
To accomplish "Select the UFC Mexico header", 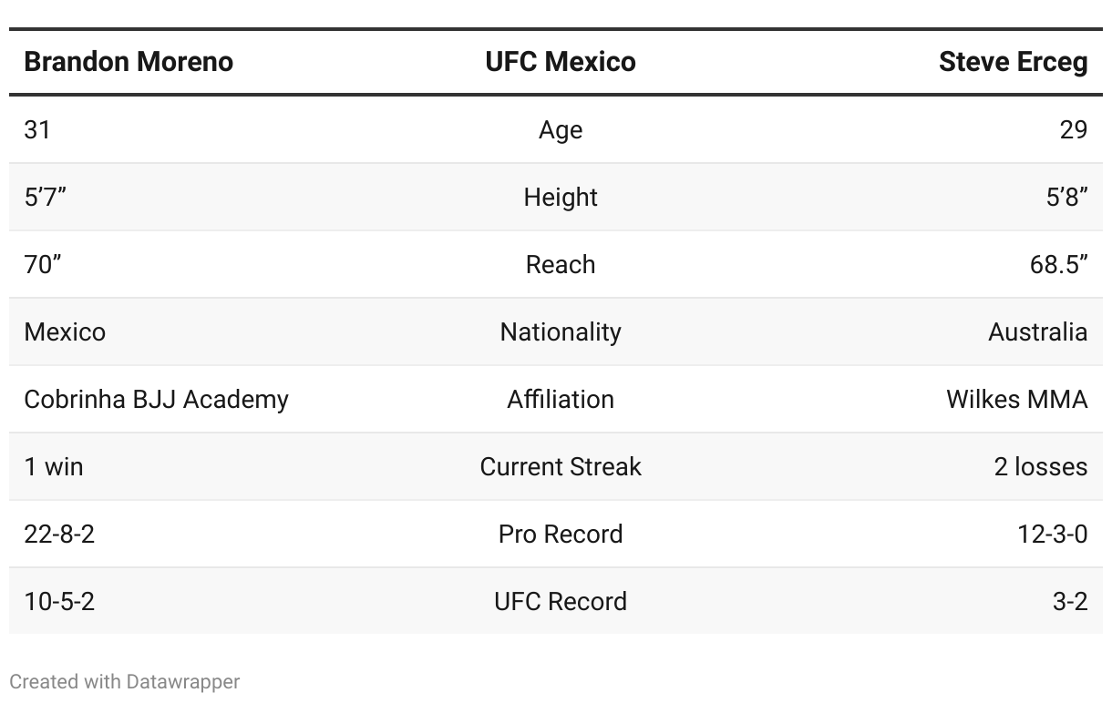I will (x=561, y=62).
